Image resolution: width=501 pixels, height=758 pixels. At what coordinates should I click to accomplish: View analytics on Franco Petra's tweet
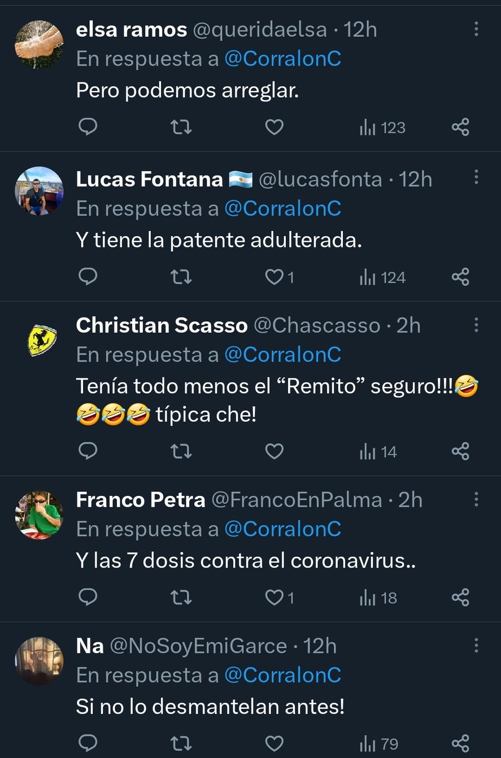tap(378, 598)
